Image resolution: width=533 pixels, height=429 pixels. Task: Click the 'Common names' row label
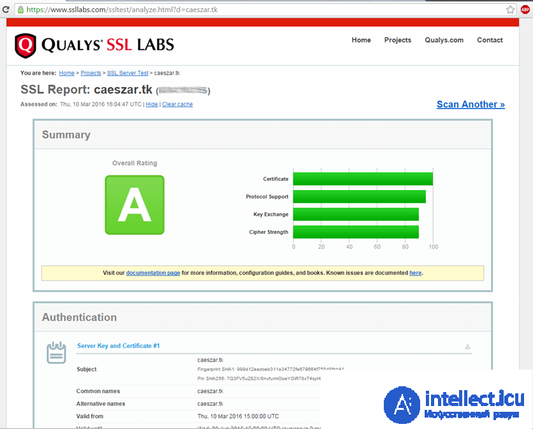point(98,391)
